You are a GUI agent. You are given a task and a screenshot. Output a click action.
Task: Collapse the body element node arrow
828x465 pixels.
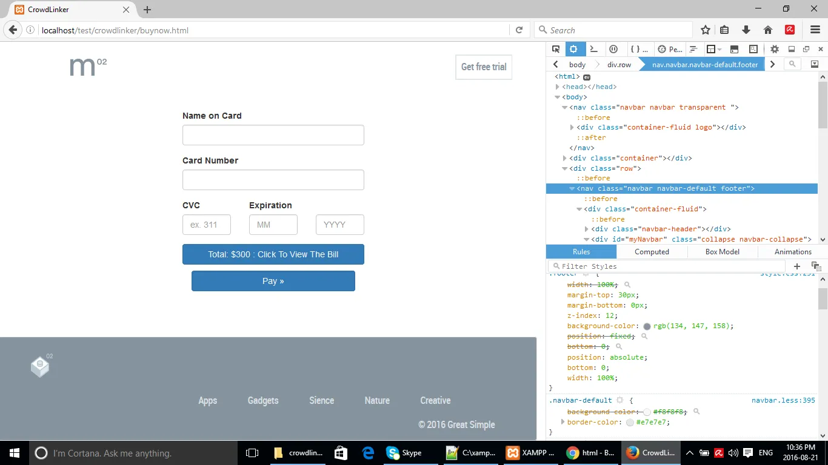[x=558, y=97]
